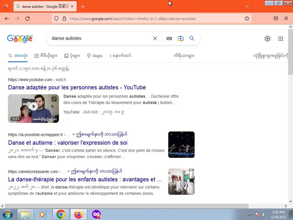
Task: Reload the current page
Action: pyautogui.click(x=27, y=19)
